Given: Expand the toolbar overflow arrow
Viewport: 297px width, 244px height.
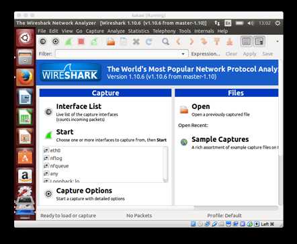Looking at the screenshot, I should tap(278, 42).
